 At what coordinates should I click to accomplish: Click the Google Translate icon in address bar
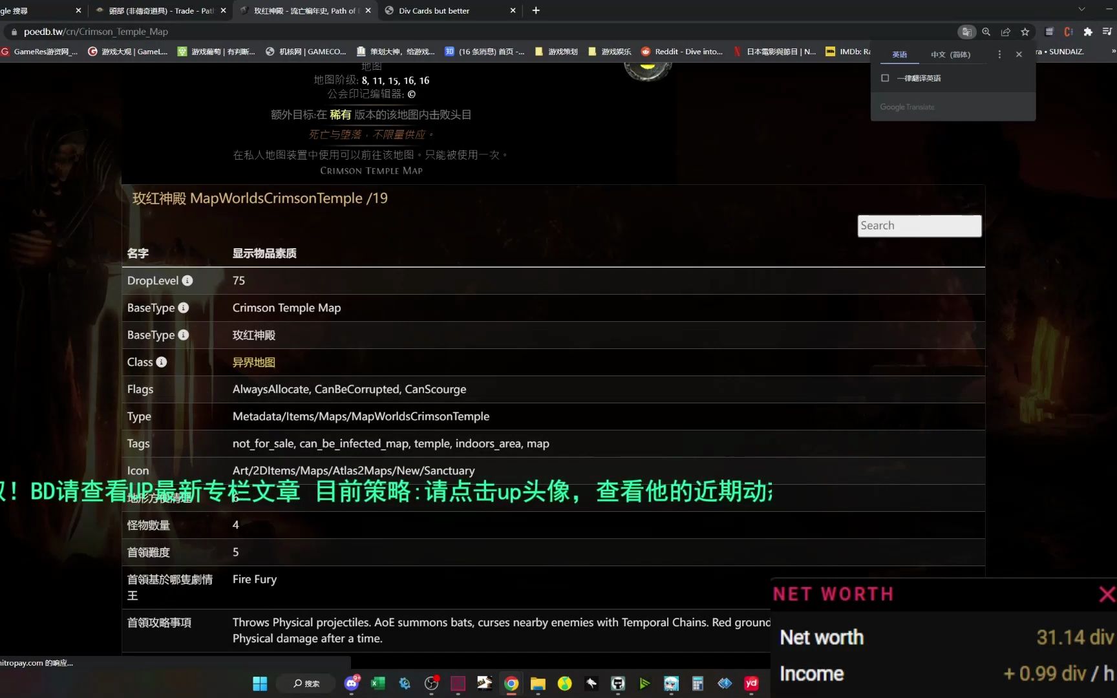966,32
